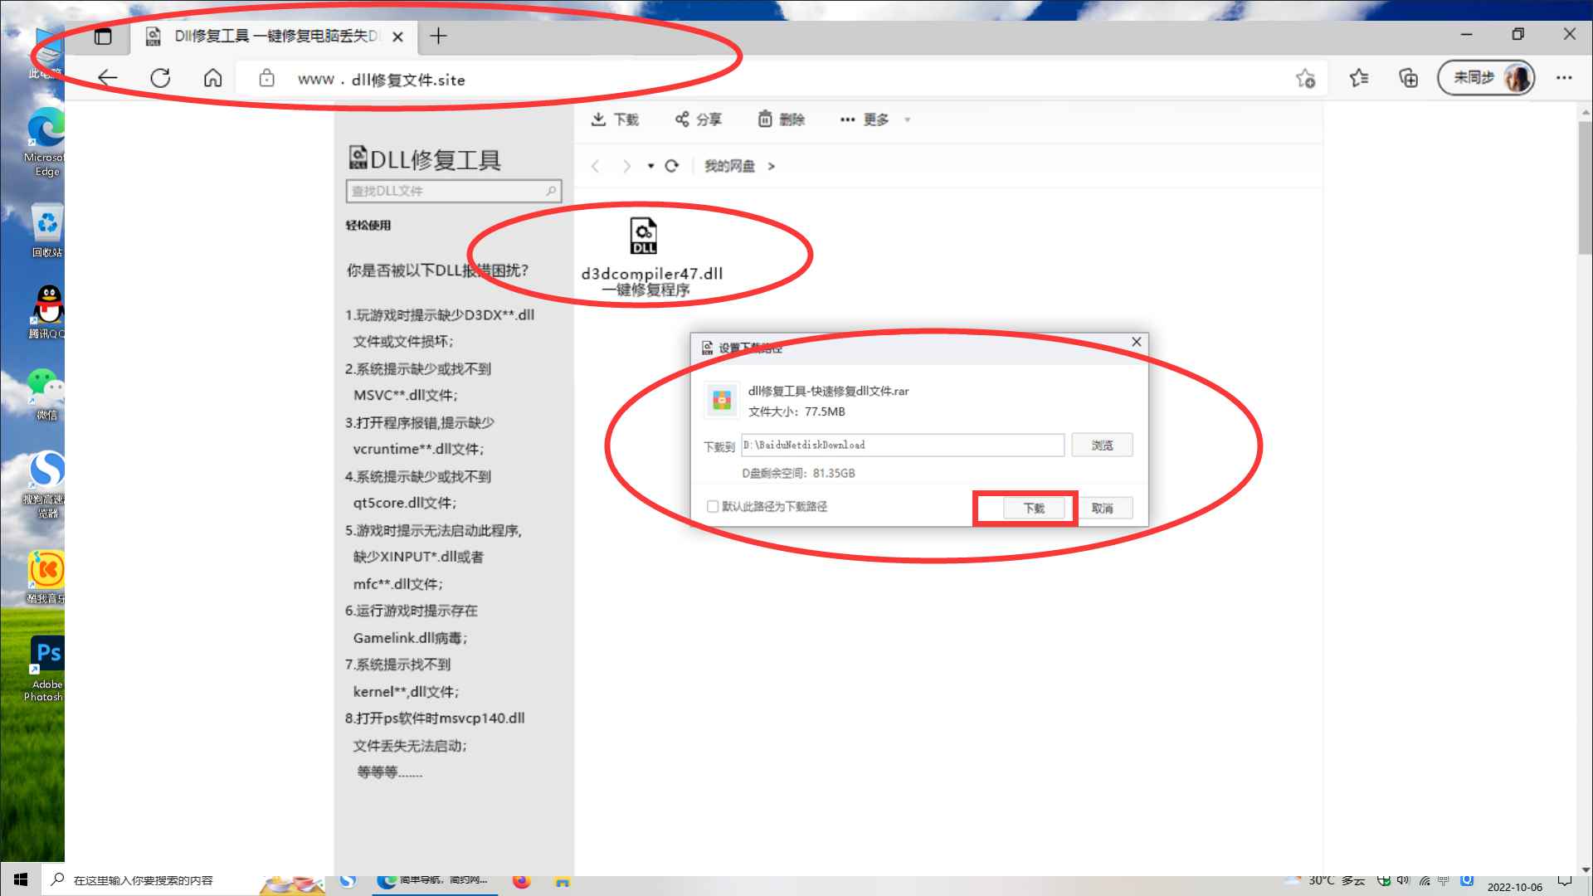Click the download path input field
Screen dimensions: 1593x896
point(902,445)
